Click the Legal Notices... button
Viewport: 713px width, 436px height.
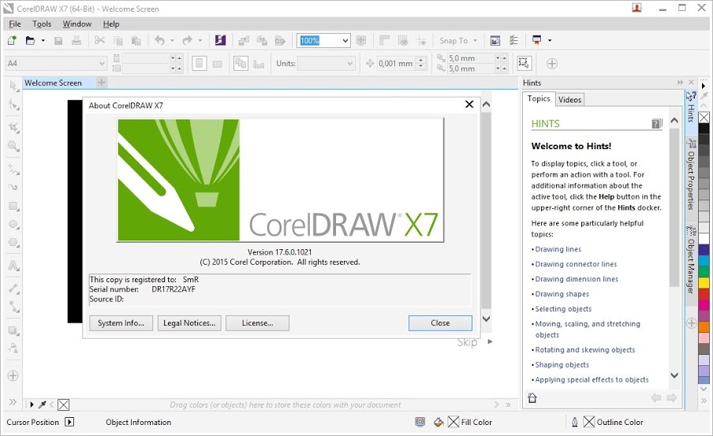coord(189,322)
